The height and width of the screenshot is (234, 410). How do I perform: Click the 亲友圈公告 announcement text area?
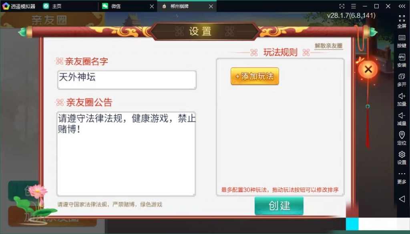click(x=126, y=154)
